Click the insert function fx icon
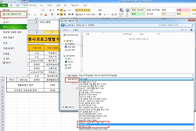This screenshot has height=131, width=196. 36,22
